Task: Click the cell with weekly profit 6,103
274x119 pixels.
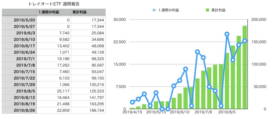Action: click(x=54, y=78)
